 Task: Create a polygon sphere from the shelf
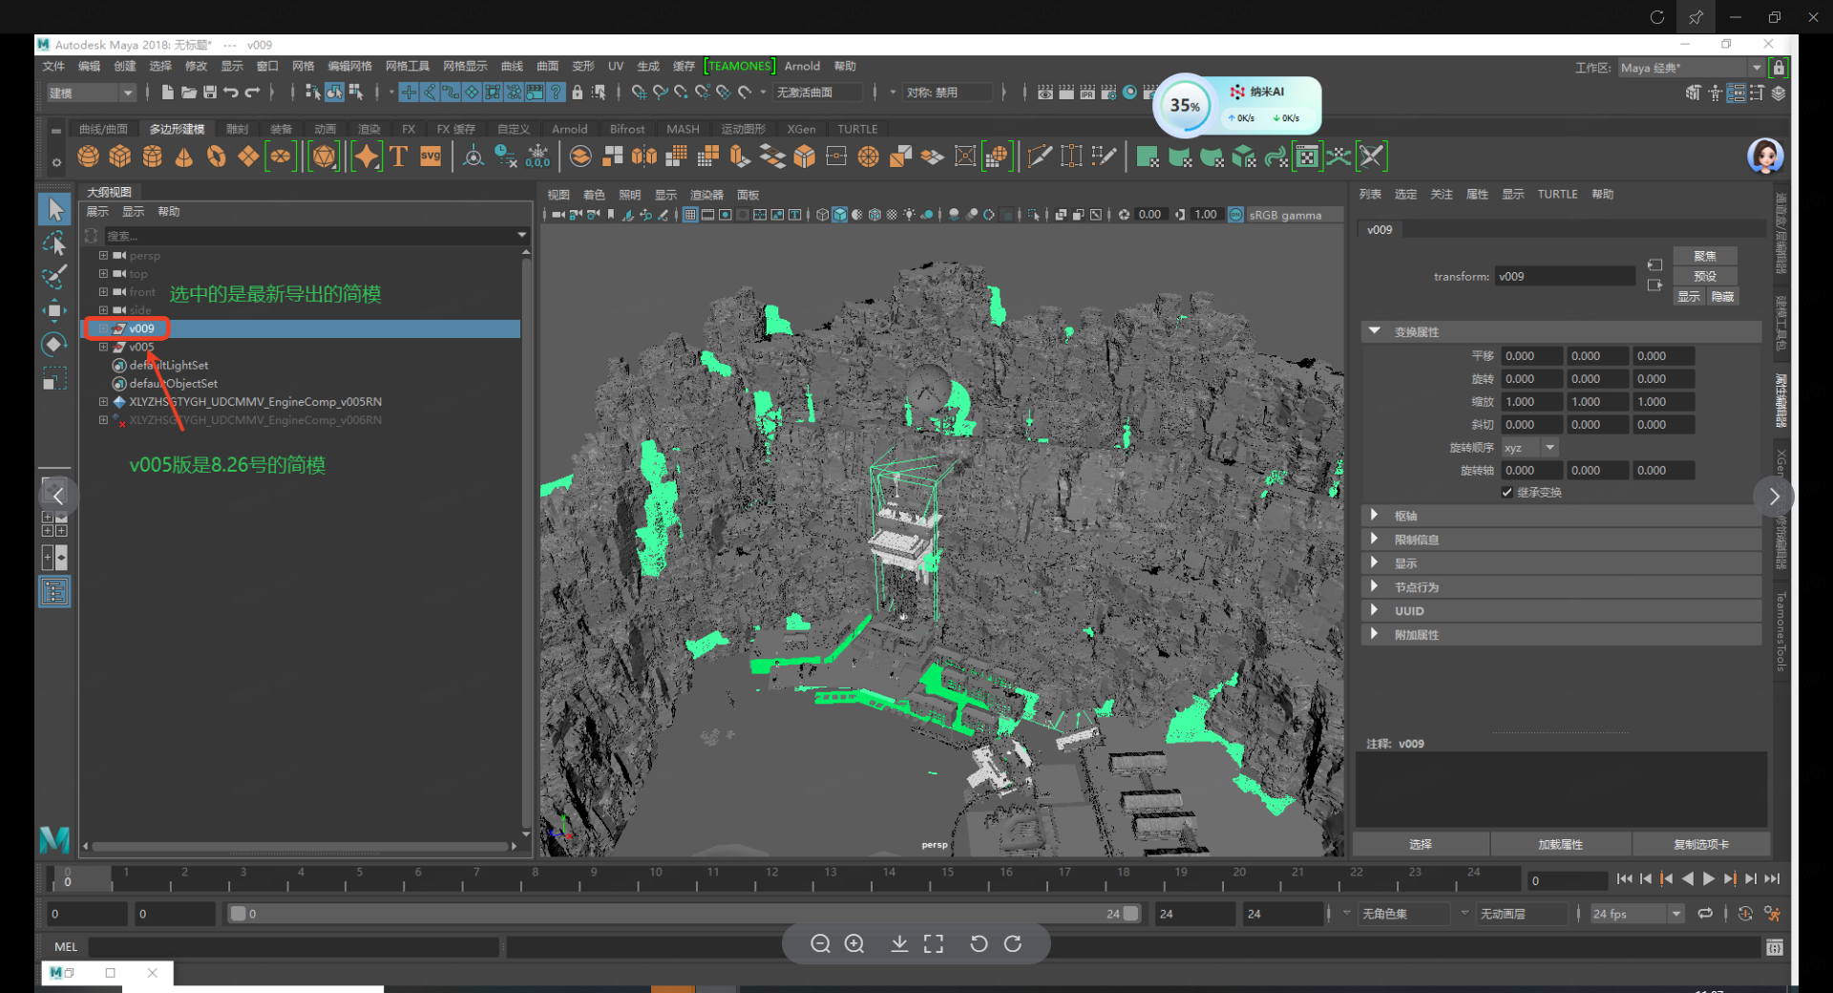click(89, 157)
